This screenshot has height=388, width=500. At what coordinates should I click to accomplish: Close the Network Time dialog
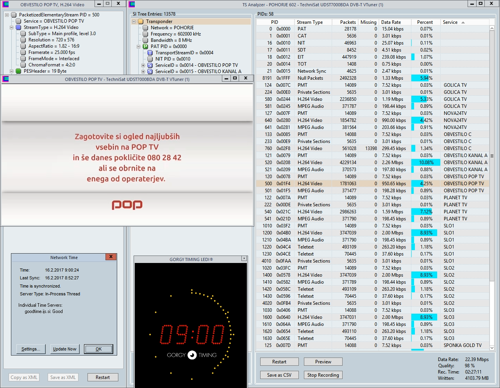click(111, 257)
